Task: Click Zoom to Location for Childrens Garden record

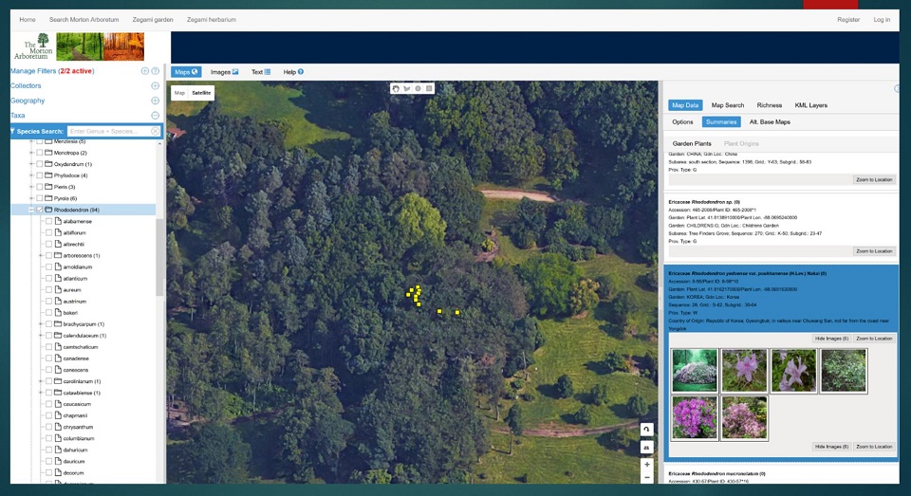Action: tap(874, 251)
